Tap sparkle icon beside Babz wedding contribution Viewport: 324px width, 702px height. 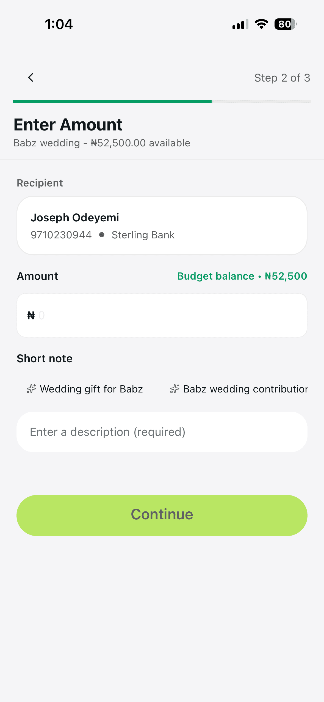click(x=175, y=389)
